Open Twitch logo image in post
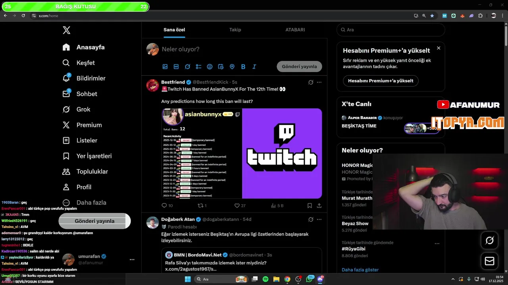Screen dimensions: 508x285 (x=282, y=153)
